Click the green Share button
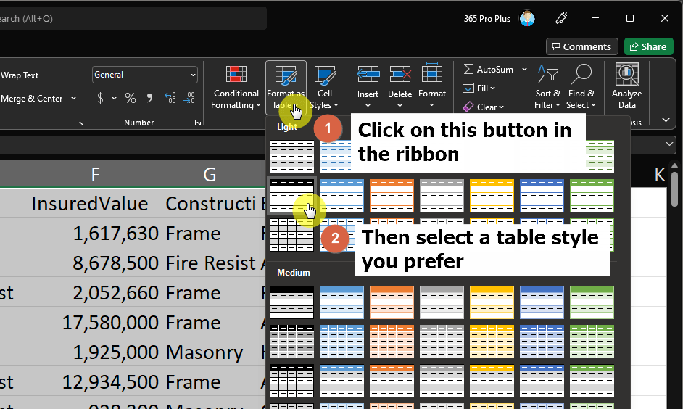This screenshot has width=683, height=409. pyautogui.click(x=648, y=46)
